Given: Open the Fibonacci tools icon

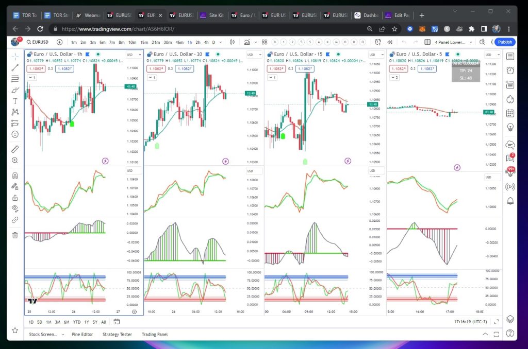Looking at the screenshot, I should click(x=15, y=78).
